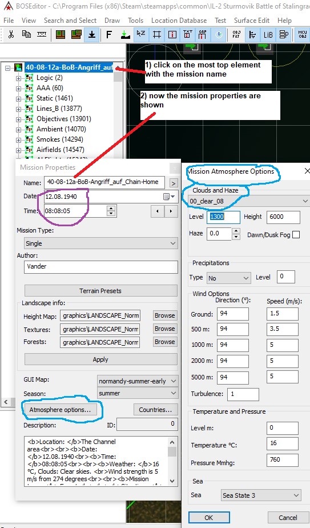Open the View menu
This screenshot has width=310, height=528.
click(x=29, y=21)
